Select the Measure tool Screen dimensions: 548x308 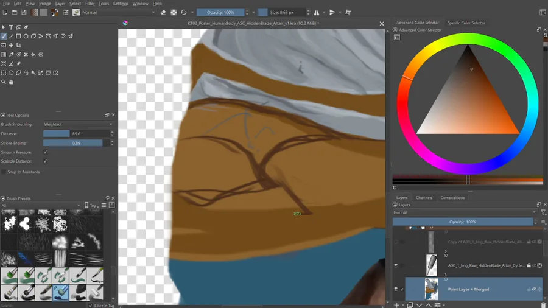(x=11, y=63)
